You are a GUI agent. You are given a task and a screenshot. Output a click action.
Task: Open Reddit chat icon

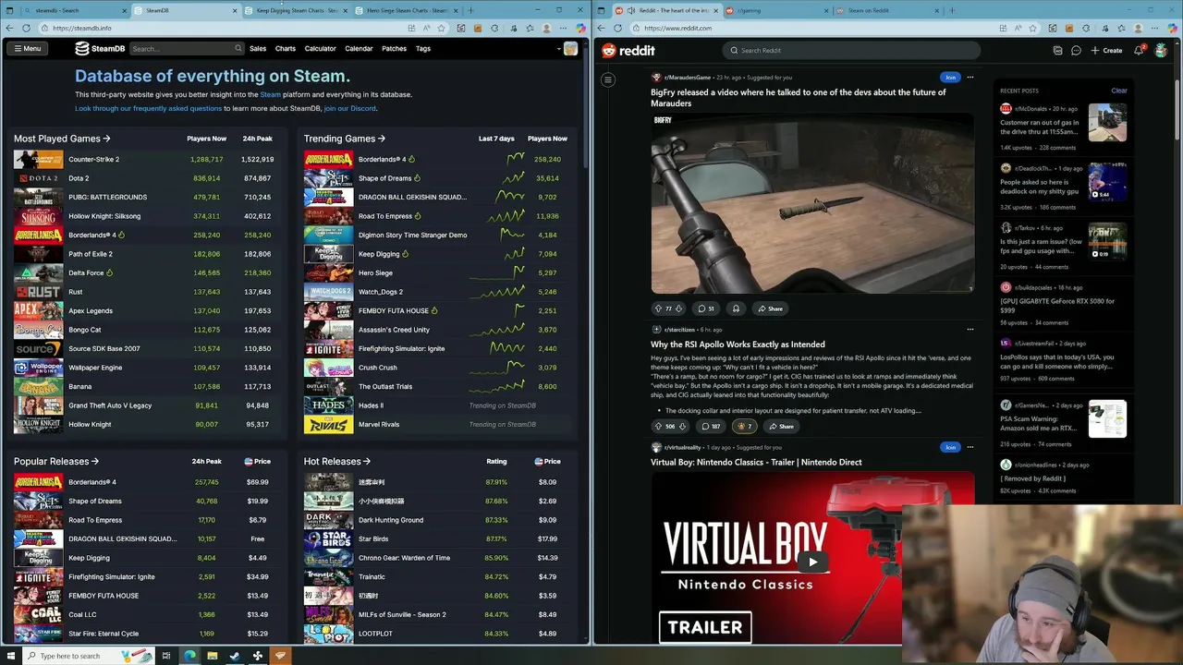pyautogui.click(x=1076, y=51)
